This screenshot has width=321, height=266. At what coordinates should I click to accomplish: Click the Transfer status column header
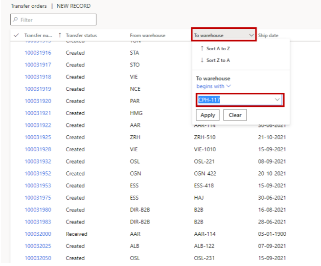[81, 36]
